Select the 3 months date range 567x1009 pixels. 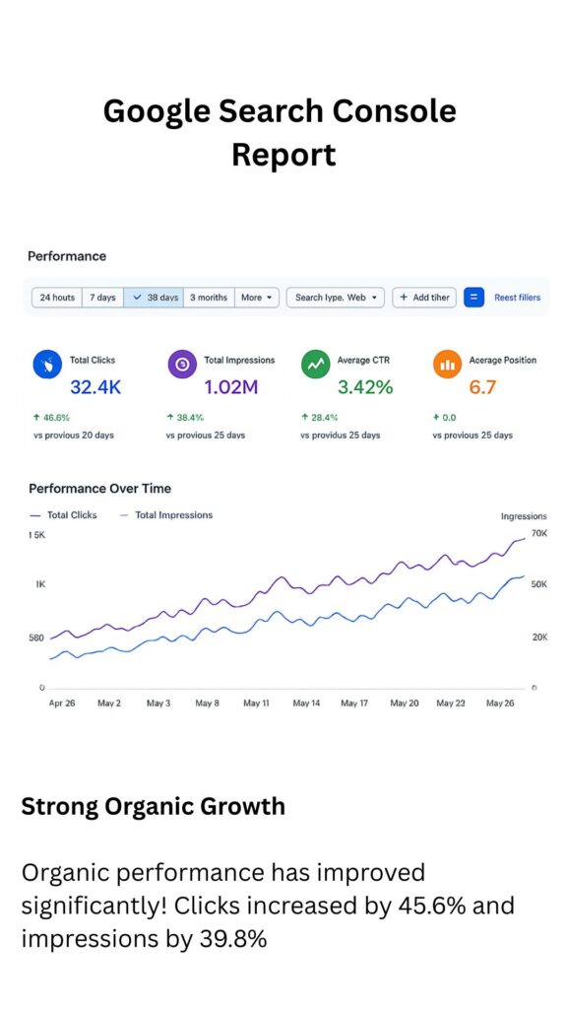(209, 298)
